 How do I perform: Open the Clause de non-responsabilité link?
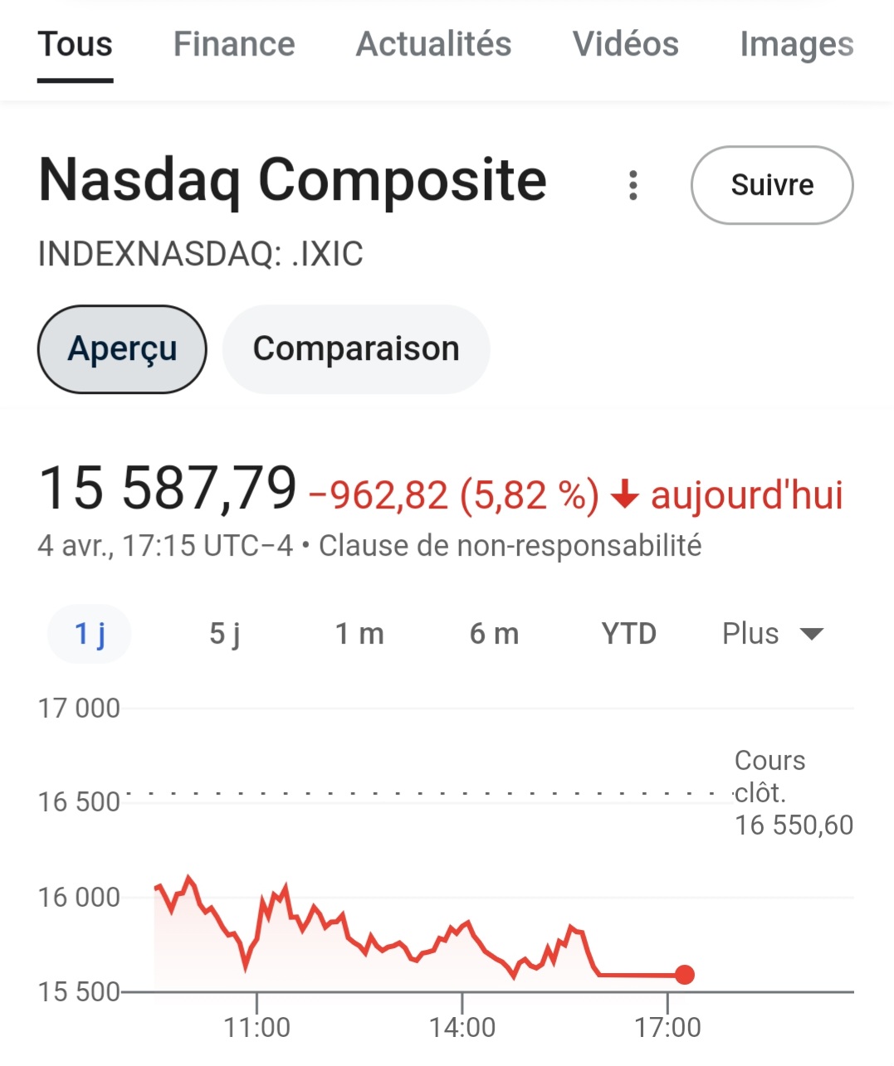(510, 546)
